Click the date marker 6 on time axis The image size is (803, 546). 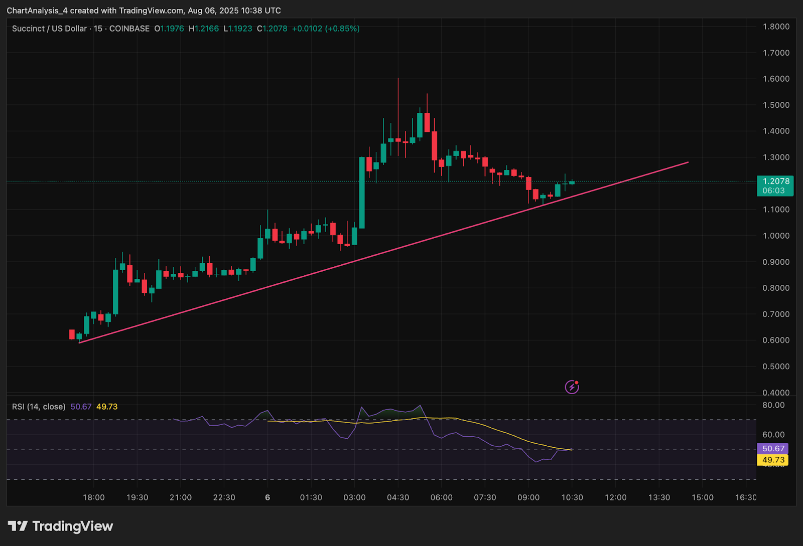point(267,497)
